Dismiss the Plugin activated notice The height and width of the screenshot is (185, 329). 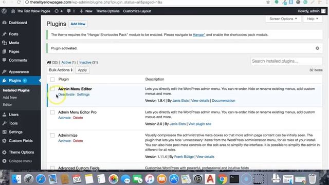317,48
